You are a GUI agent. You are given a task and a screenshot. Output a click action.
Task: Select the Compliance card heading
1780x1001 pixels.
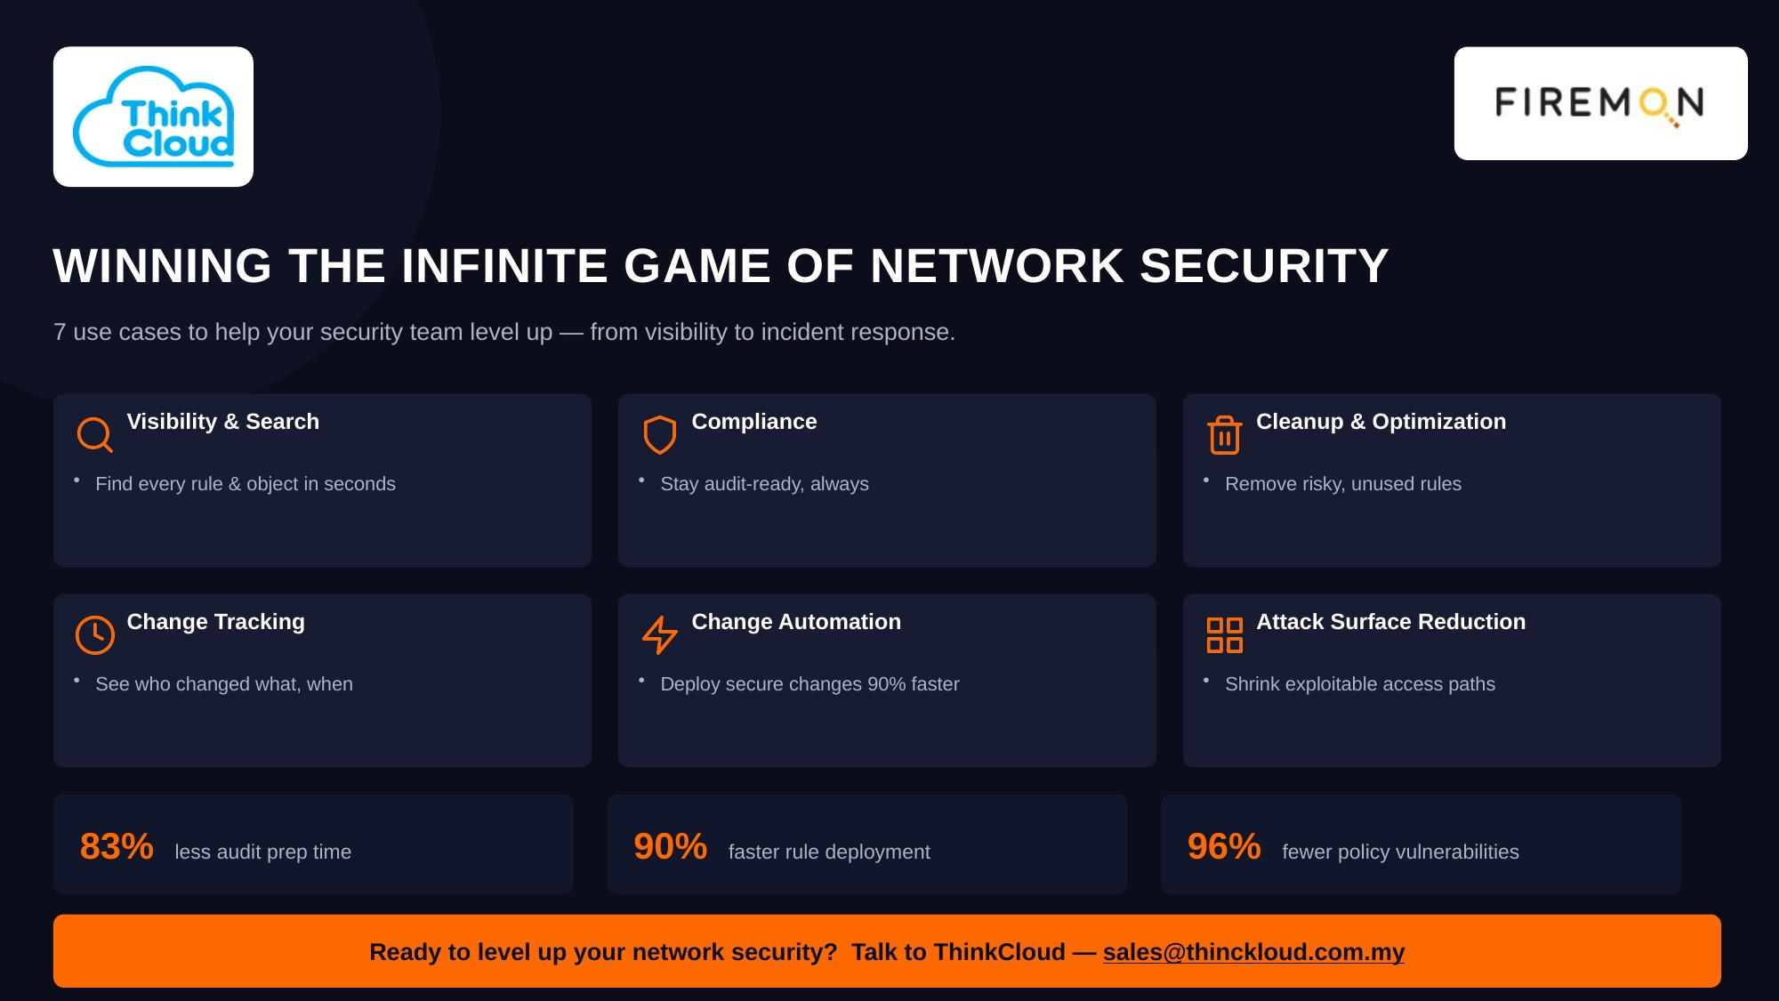click(x=754, y=422)
